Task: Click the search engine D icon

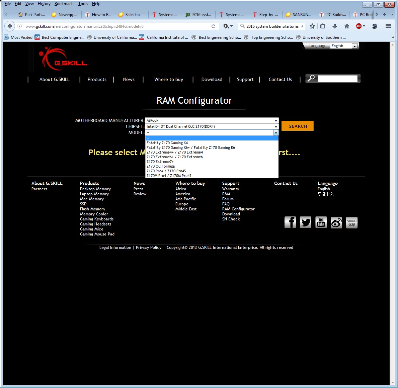Action: pos(228,26)
